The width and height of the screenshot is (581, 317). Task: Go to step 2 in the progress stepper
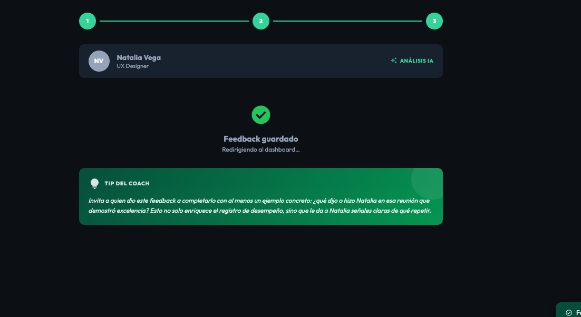tap(261, 21)
